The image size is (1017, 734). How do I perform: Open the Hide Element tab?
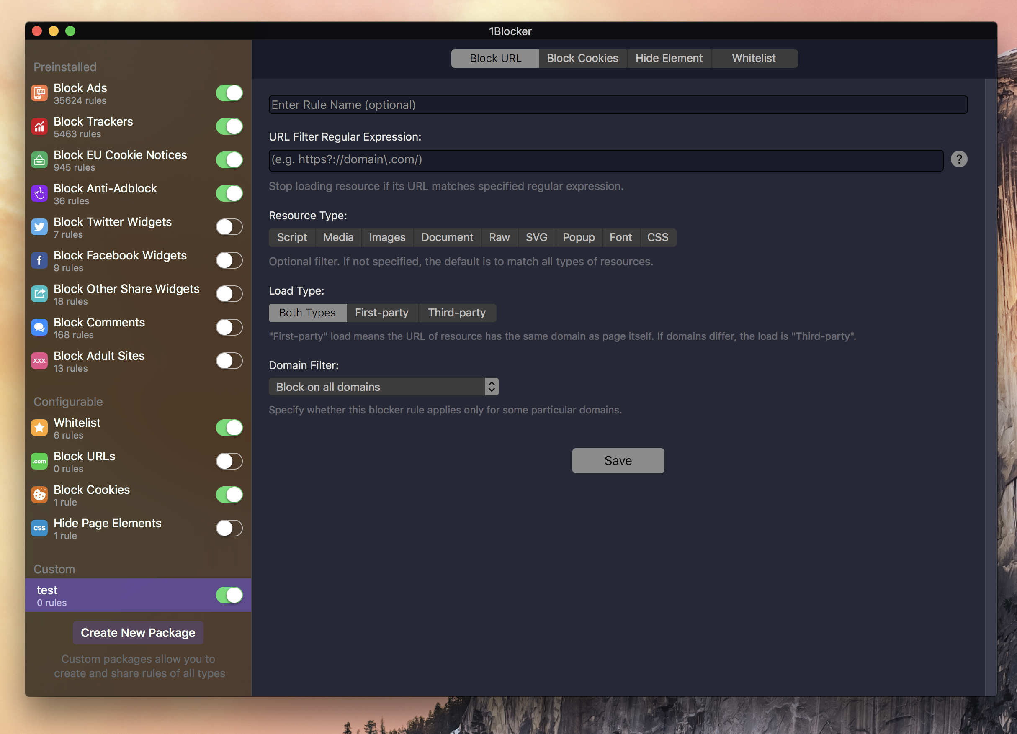pyautogui.click(x=669, y=58)
